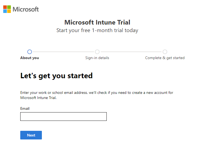Click the Microsoft wordmark text
Viewport: 198px width, 147px height.
[x=26, y=9]
